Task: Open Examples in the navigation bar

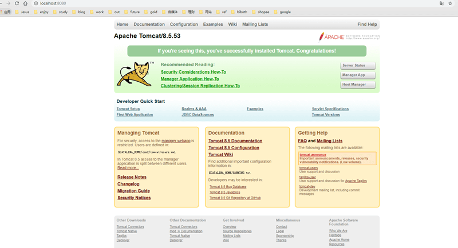Action: pos(213,25)
